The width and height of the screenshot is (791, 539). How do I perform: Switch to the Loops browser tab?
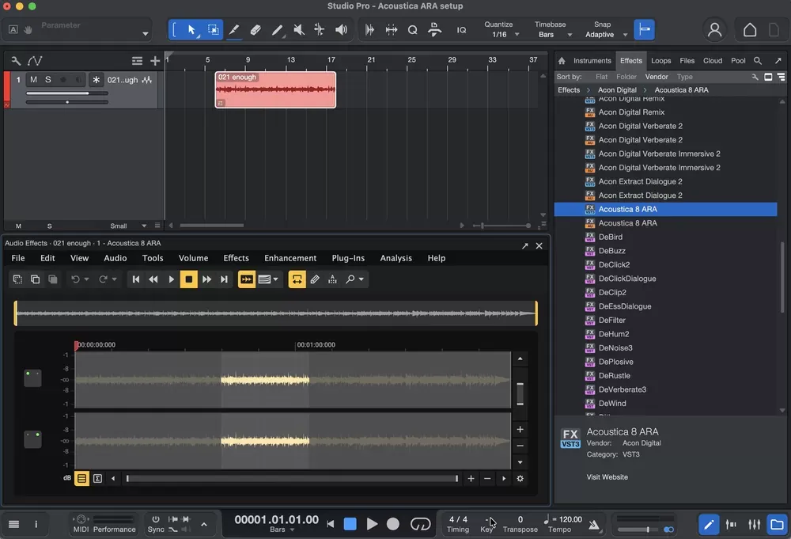click(660, 61)
